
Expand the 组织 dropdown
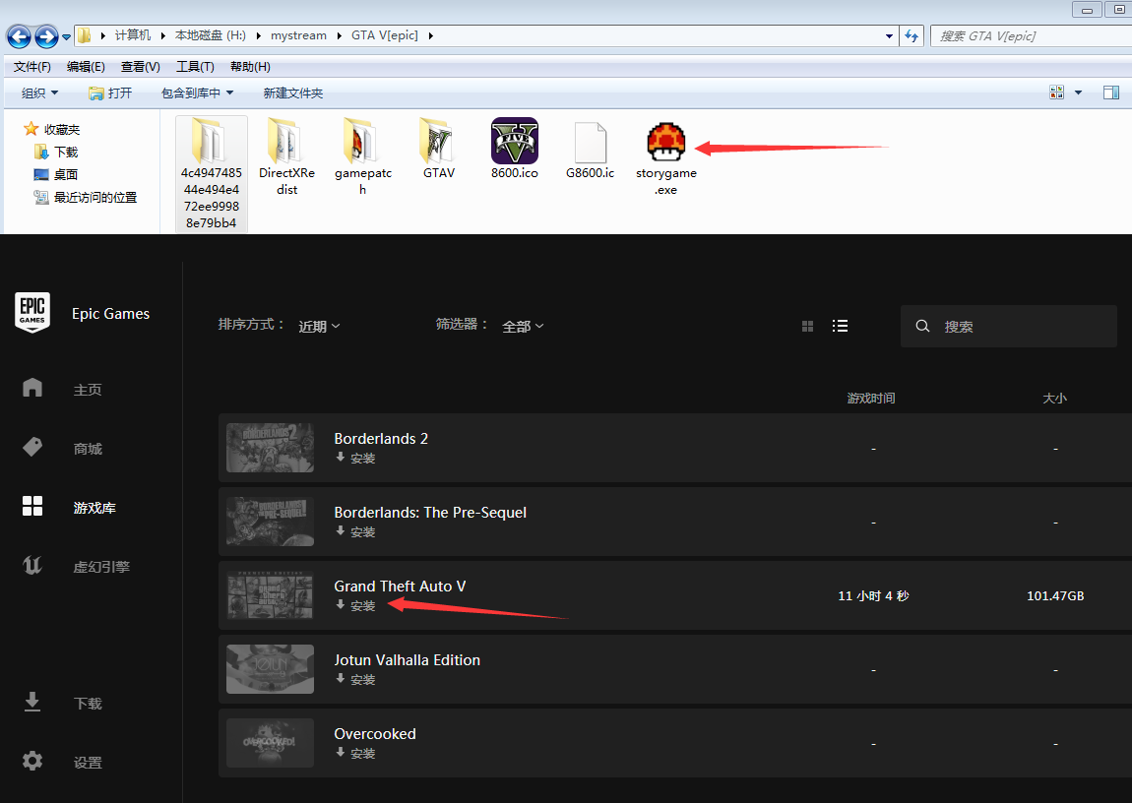tap(39, 93)
